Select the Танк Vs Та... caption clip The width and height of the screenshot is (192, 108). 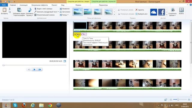(x=80, y=34)
